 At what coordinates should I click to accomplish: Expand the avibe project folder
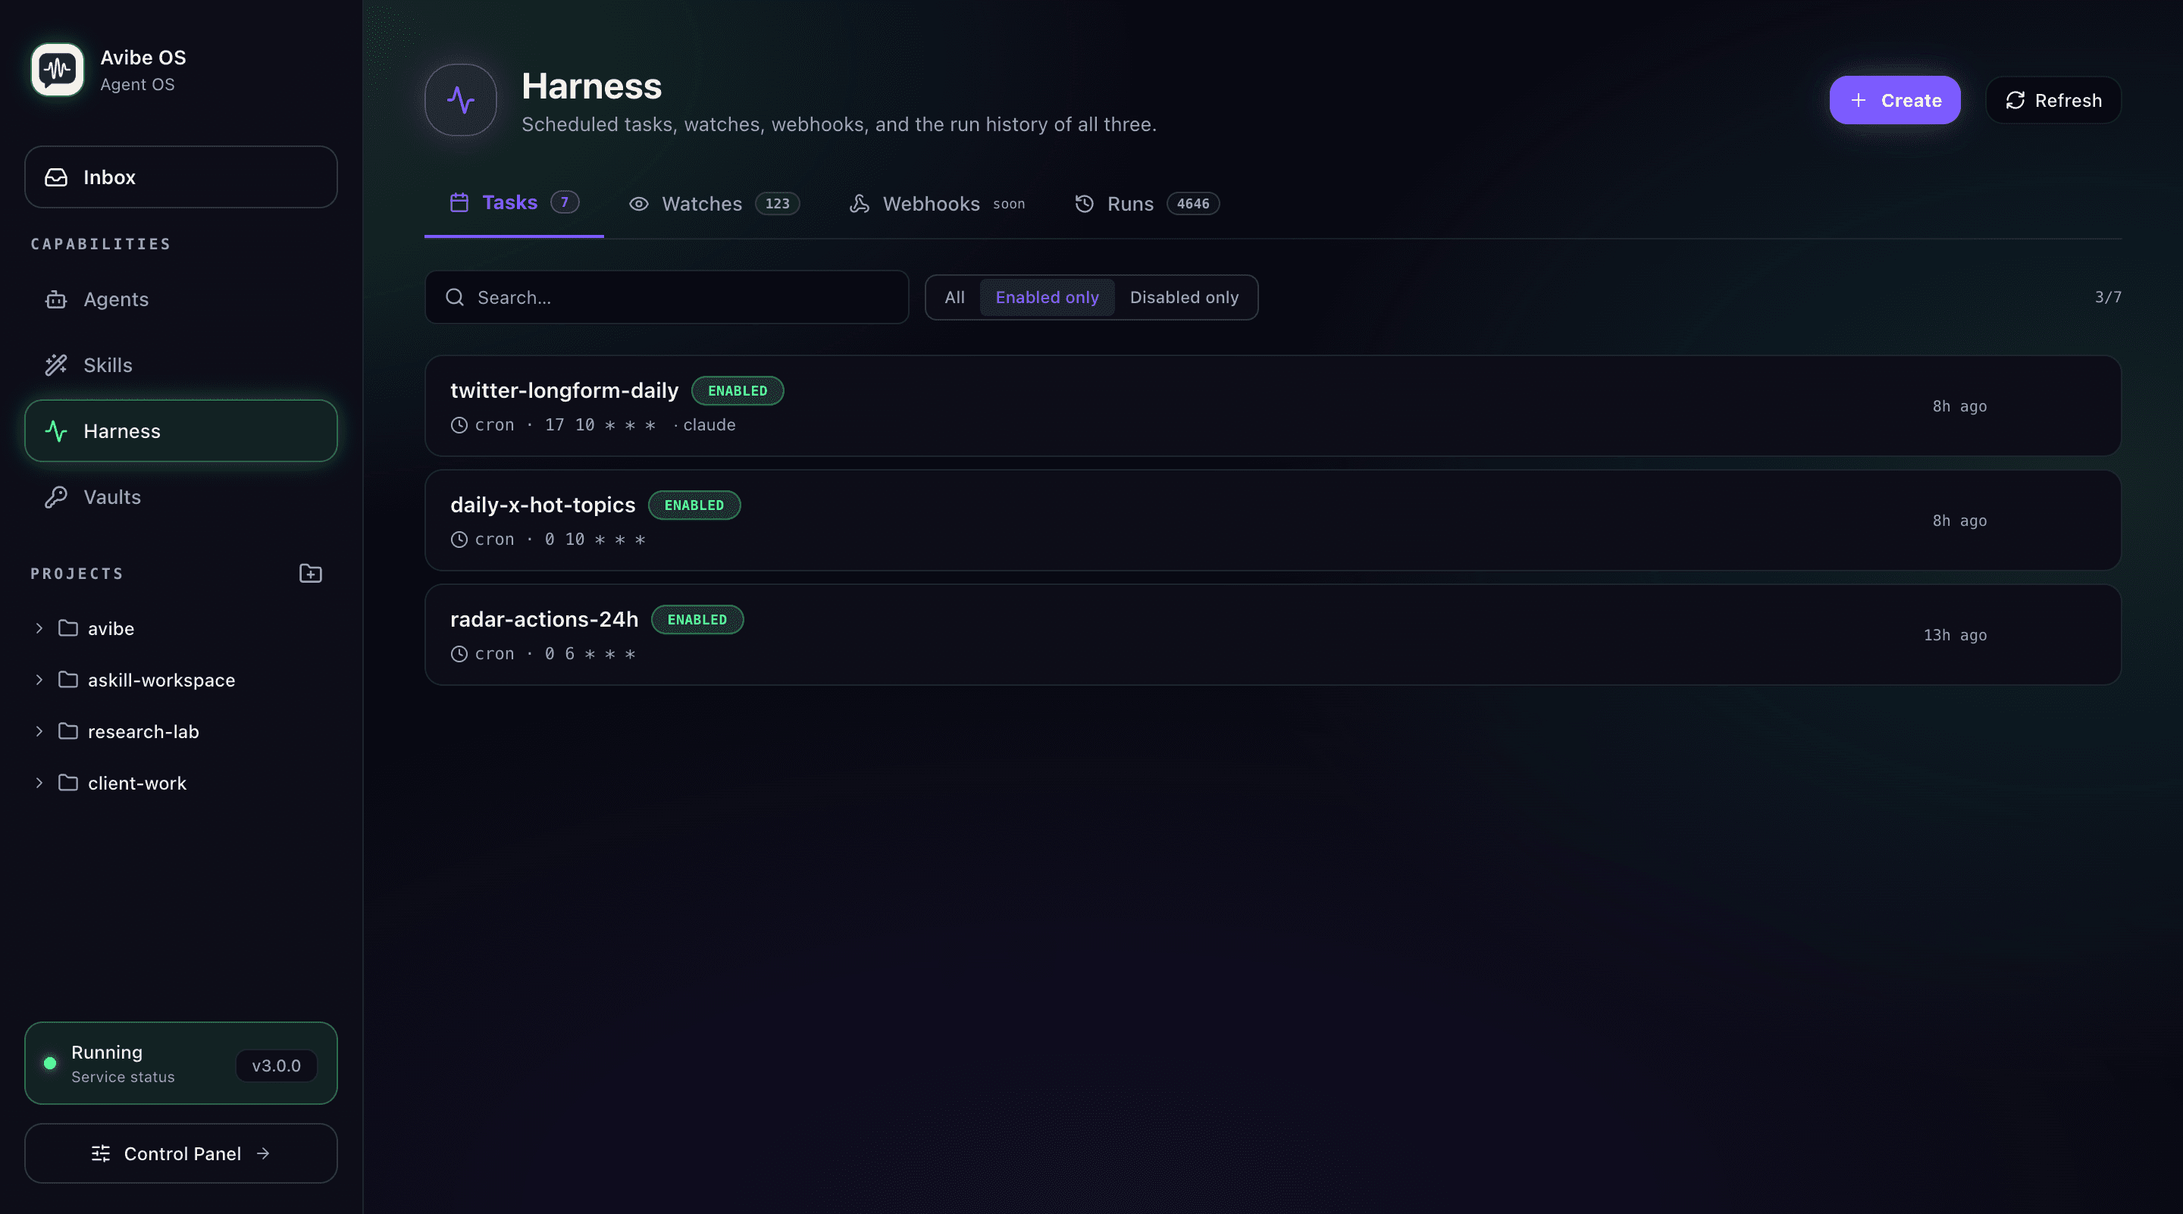(x=39, y=629)
